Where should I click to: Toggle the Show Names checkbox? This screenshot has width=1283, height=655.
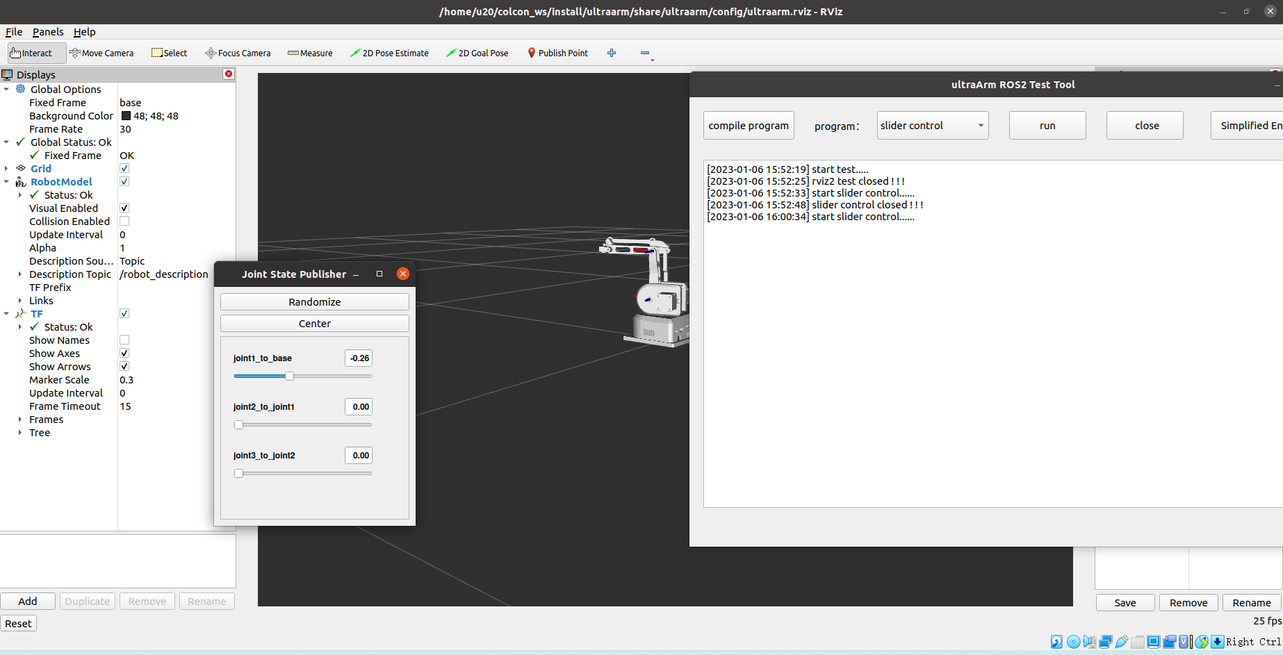(124, 340)
